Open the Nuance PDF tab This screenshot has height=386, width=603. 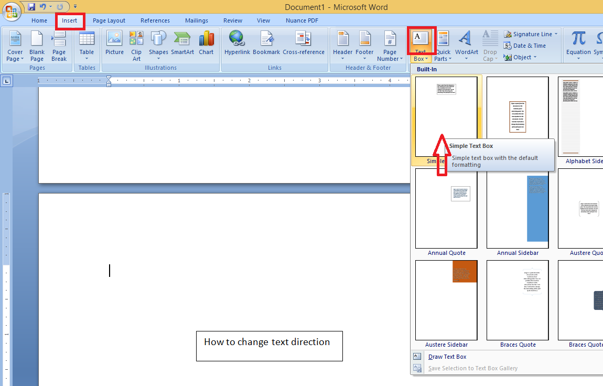click(x=302, y=21)
